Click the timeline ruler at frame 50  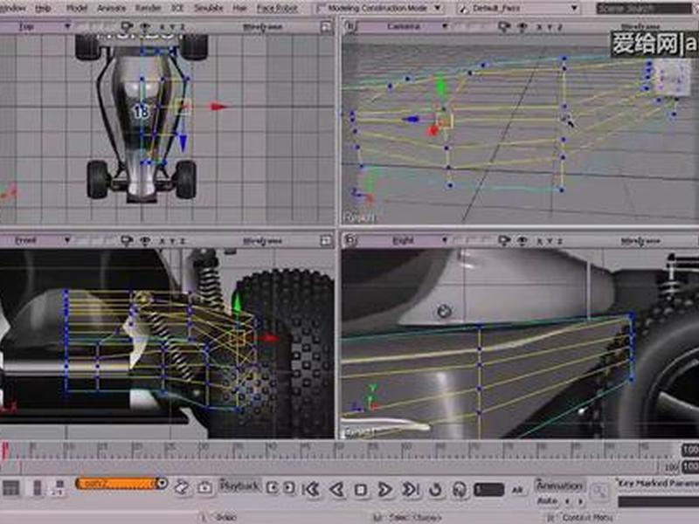click(x=340, y=450)
